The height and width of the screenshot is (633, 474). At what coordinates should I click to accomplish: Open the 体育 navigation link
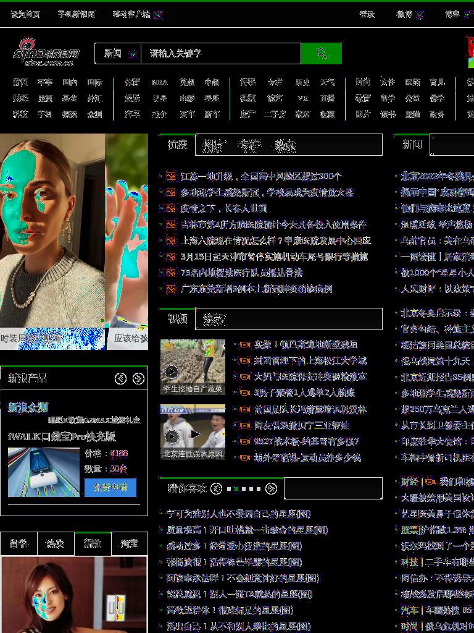pos(132,82)
